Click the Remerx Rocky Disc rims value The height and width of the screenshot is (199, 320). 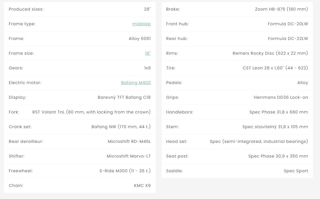coord(270,53)
